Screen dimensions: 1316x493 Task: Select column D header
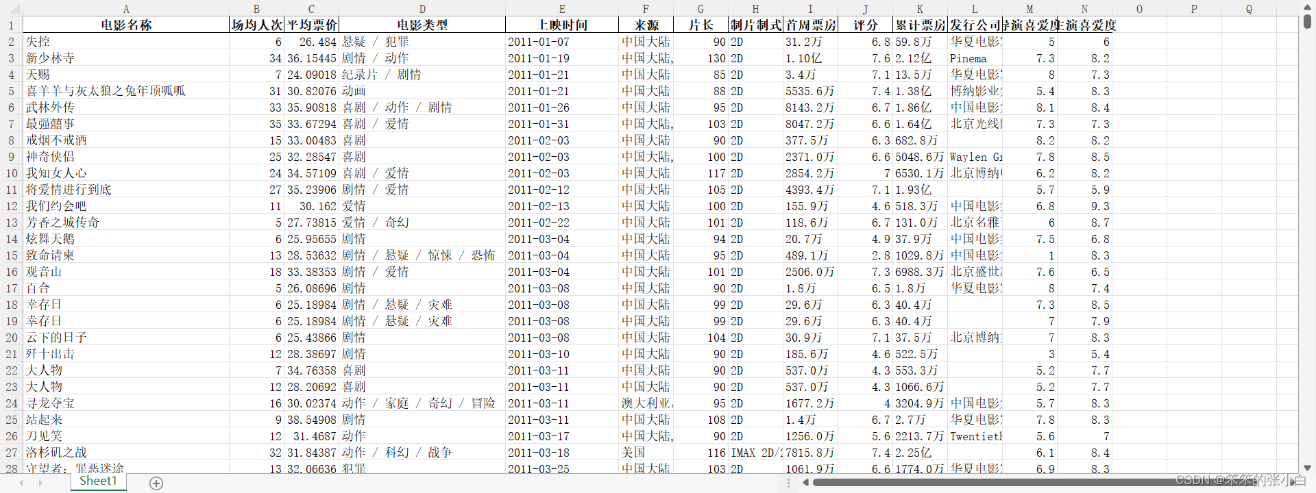pos(422,9)
